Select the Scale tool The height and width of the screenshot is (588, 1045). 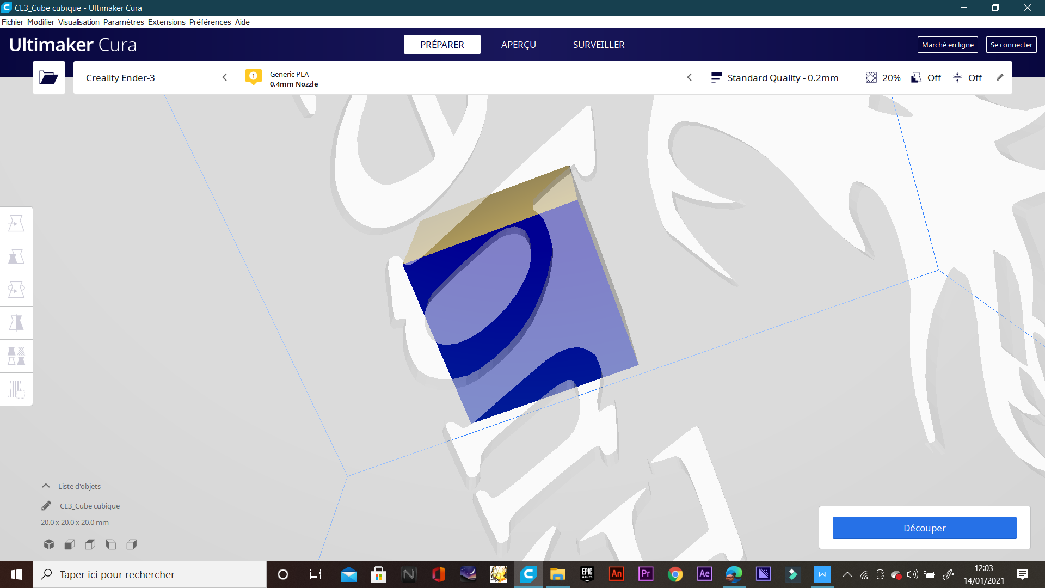[x=16, y=256]
